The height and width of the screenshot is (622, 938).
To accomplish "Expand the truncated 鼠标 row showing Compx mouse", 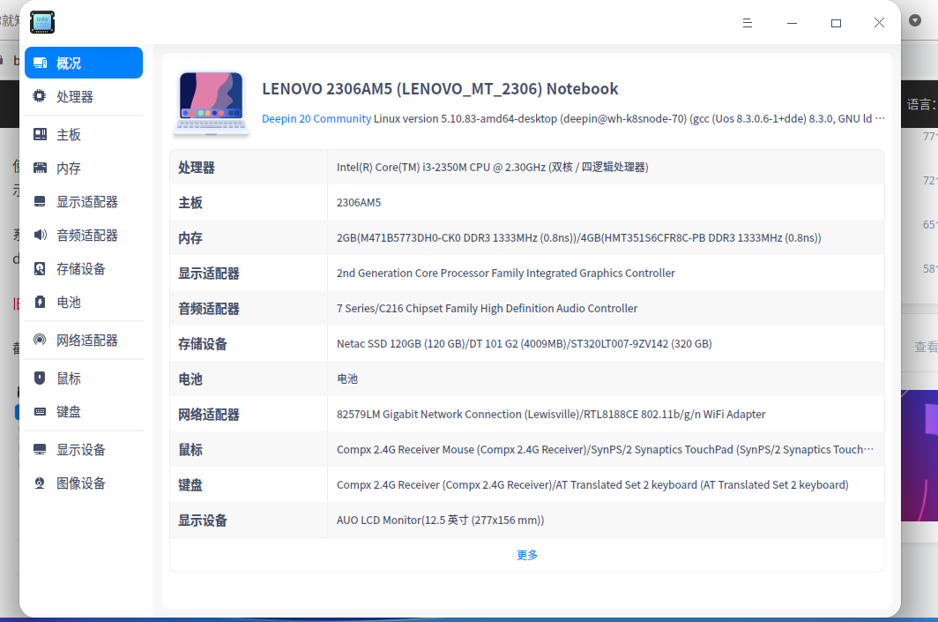I will pyautogui.click(x=605, y=449).
